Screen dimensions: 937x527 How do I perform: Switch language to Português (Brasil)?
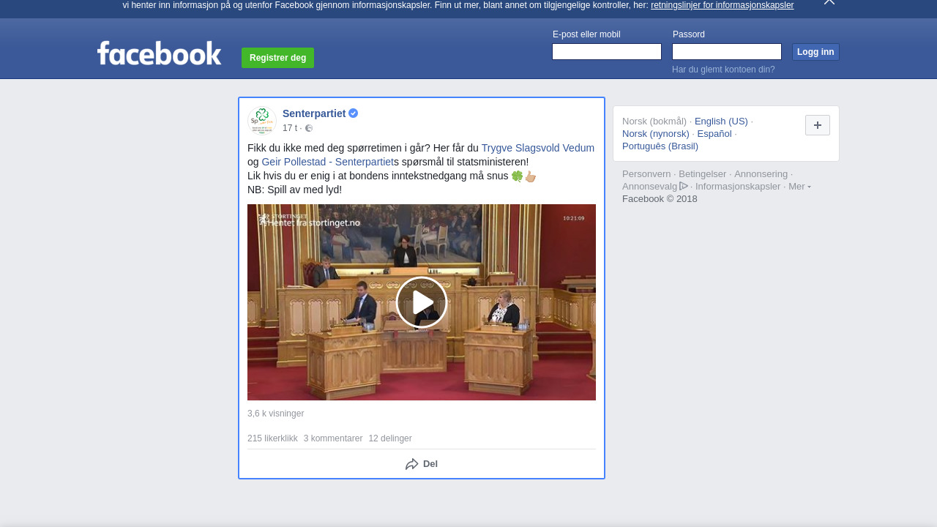click(660, 146)
